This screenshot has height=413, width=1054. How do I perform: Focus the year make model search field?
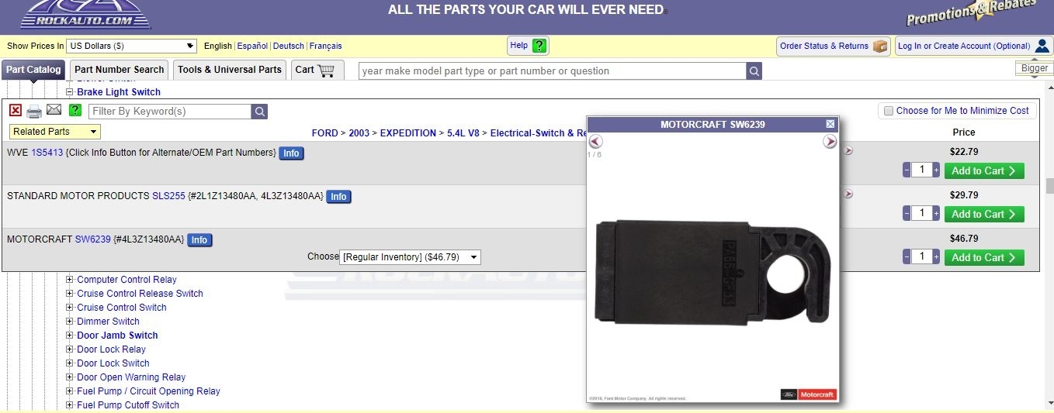click(x=553, y=71)
